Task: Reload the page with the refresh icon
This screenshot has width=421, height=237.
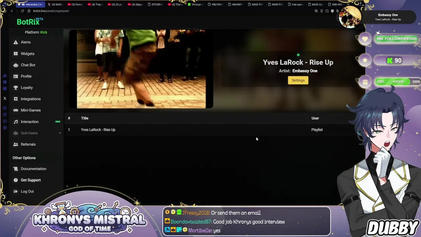Action: [22, 11]
